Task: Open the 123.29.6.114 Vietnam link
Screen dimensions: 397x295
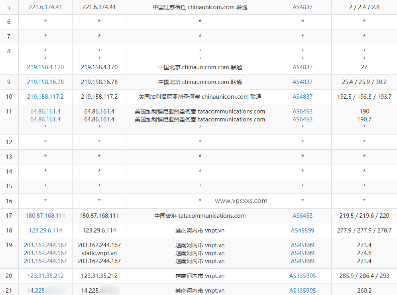Action: 45,231
